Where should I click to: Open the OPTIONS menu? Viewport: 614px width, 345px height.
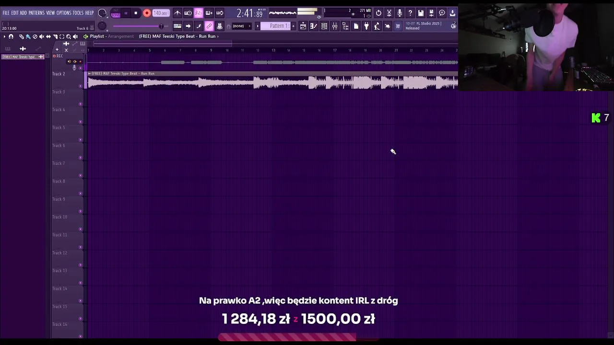pyautogui.click(x=64, y=13)
